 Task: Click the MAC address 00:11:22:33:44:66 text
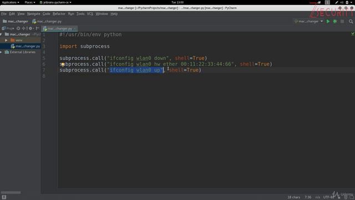206,64
